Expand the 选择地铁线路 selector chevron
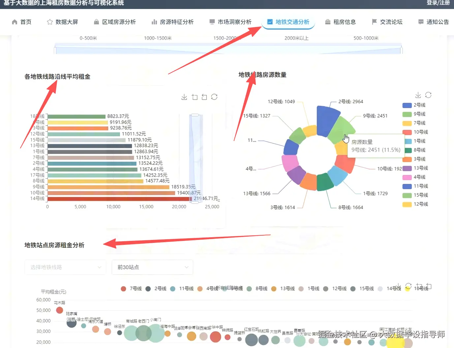Image resolution: width=454 pixels, height=348 pixels. [x=100, y=267]
